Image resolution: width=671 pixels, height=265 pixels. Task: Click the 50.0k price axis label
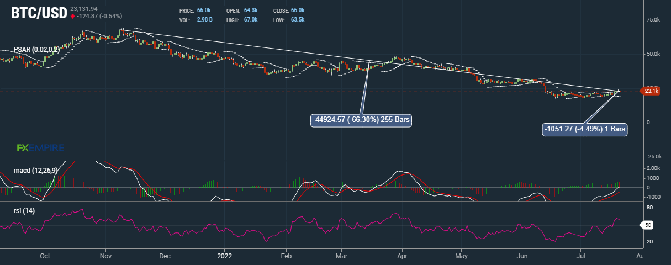[653, 54]
